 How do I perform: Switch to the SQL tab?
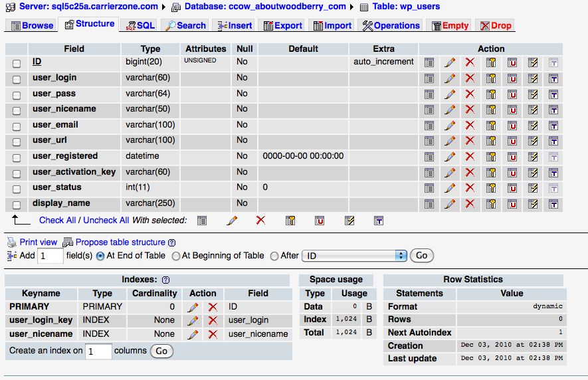click(x=140, y=25)
